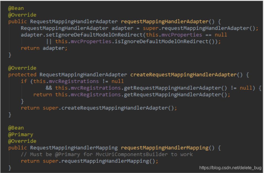This screenshot has height=173, width=264.
Task: Click the super.requestMappingHandlerMapping() return call
Action: 101,161
